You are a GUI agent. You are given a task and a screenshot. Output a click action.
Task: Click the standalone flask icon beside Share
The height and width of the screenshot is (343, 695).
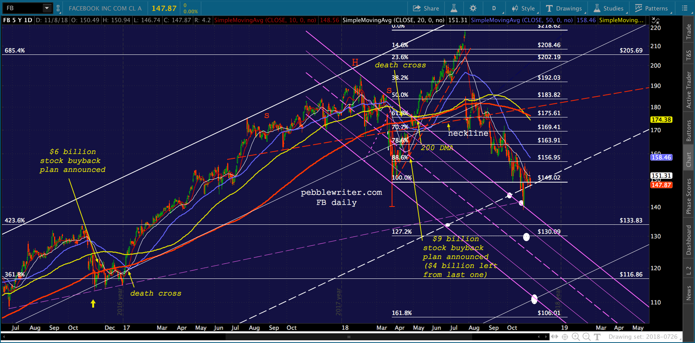pyautogui.click(x=454, y=8)
